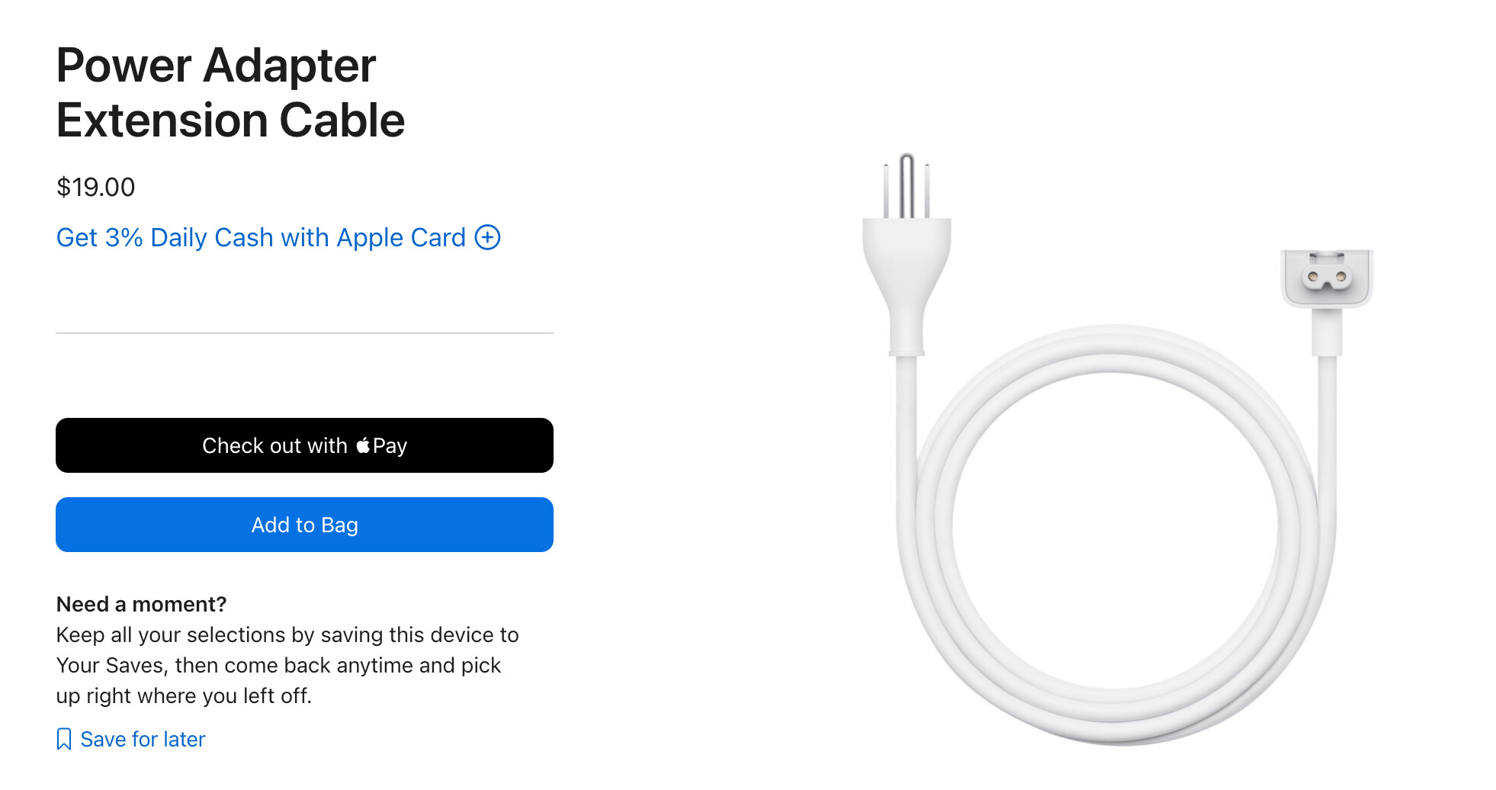Click the word Pay in the black button
The image size is (1496, 790).
[390, 446]
